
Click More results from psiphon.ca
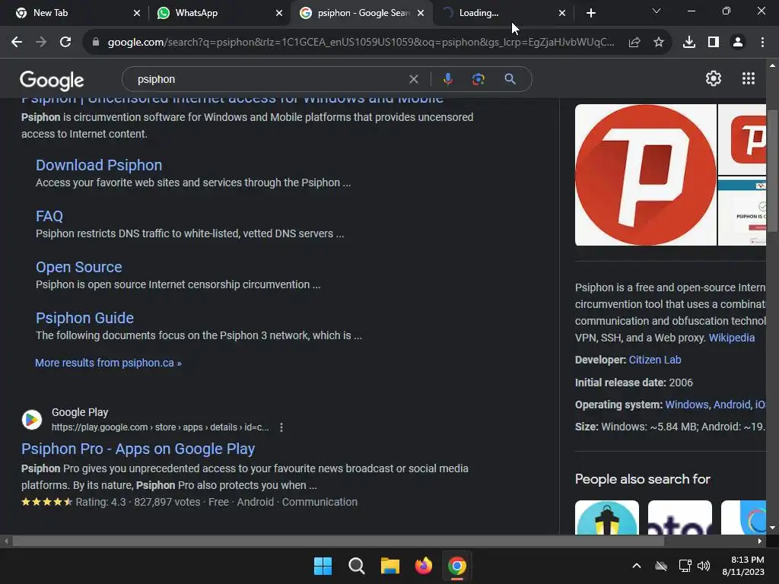108,363
